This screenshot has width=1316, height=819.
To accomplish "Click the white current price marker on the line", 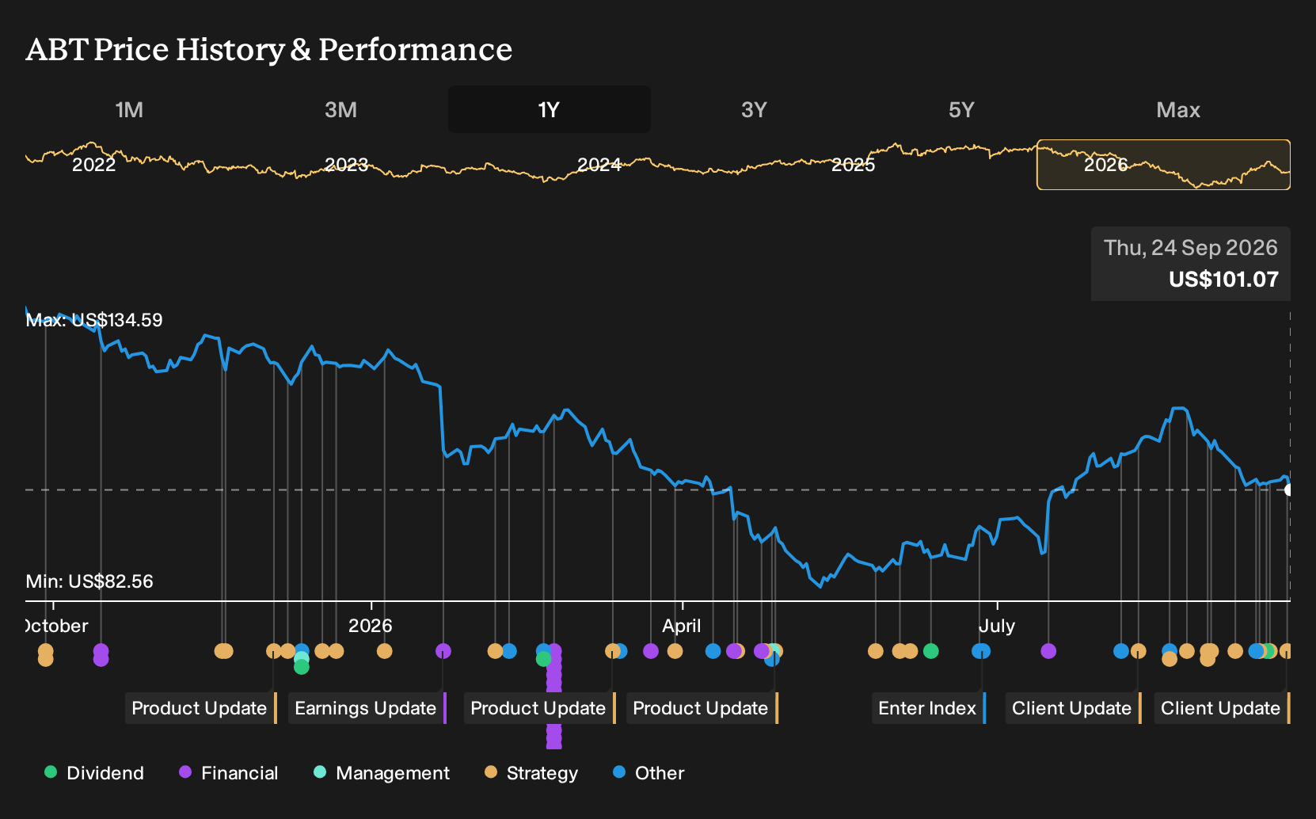I will [1290, 490].
